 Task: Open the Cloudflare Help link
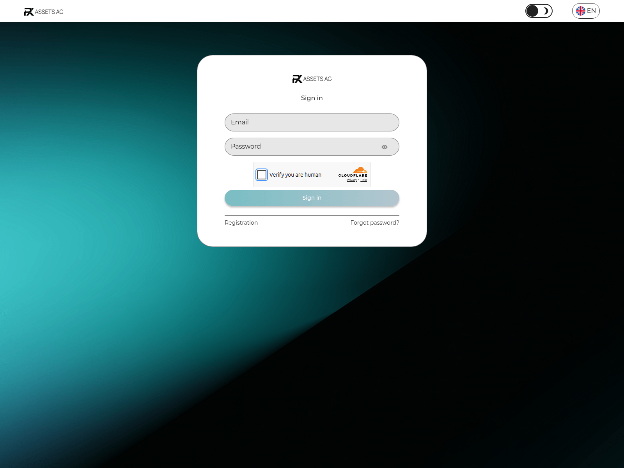tap(363, 180)
